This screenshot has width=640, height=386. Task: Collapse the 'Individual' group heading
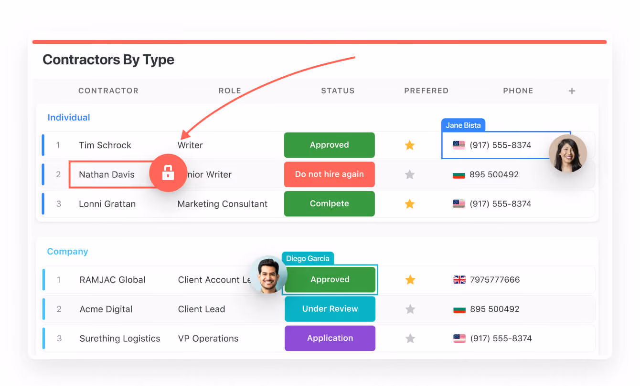coord(69,118)
